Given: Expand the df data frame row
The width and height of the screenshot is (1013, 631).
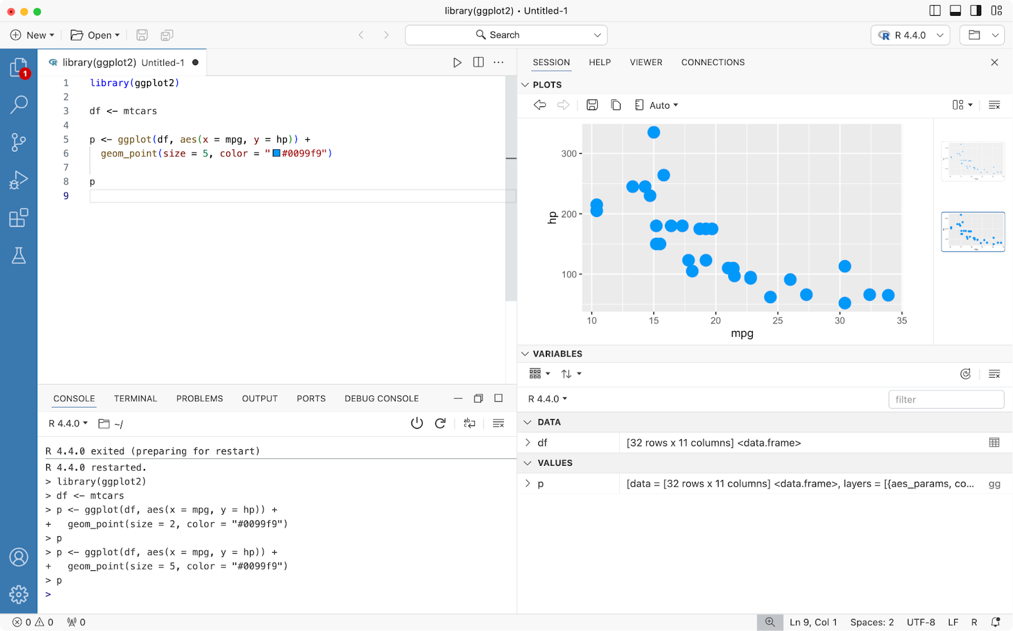Looking at the screenshot, I should click(528, 442).
